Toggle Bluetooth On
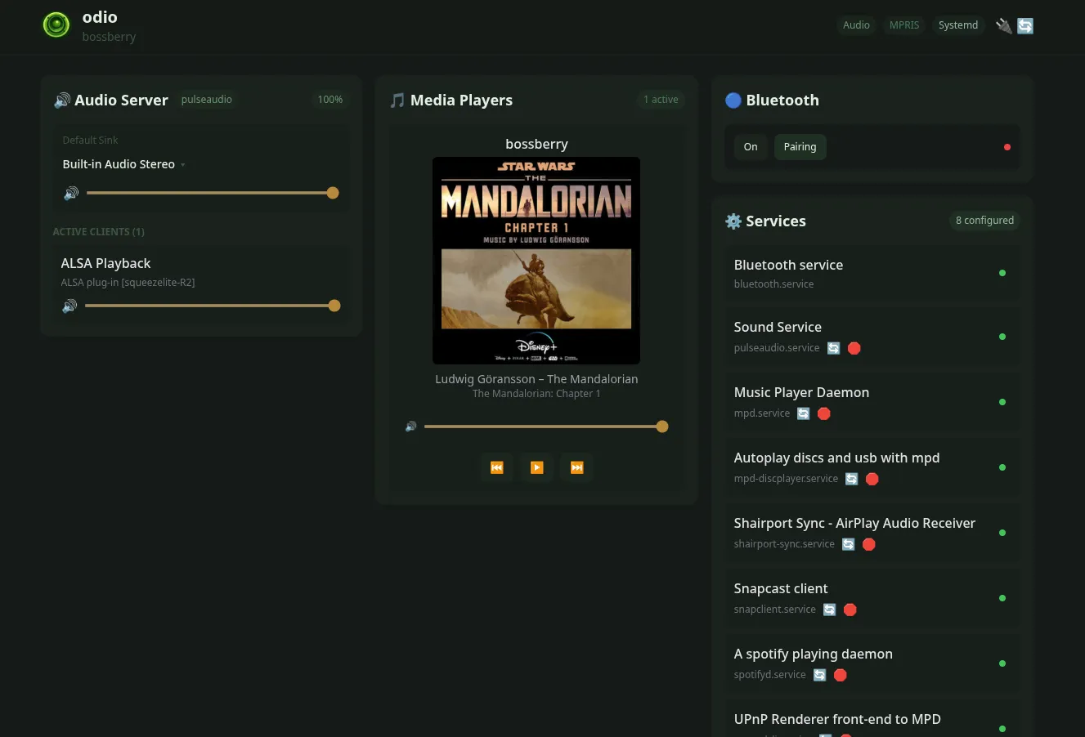Viewport: 1085px width, 737px height. tap(750, 146)
